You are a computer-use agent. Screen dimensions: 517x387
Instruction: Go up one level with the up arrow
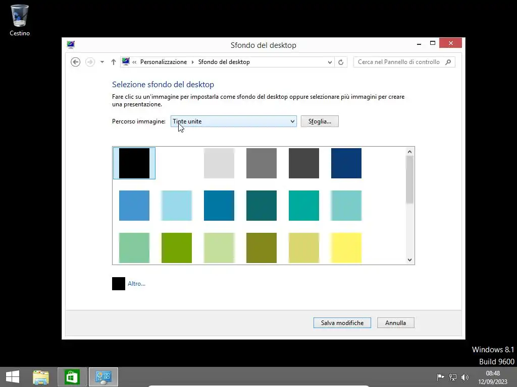click(x=114, y=62)
